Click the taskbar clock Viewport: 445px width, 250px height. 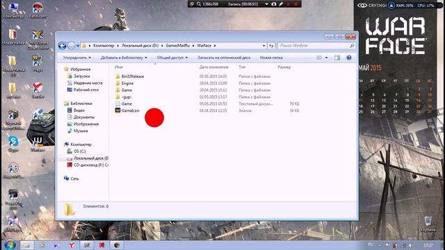pos(428,245)
